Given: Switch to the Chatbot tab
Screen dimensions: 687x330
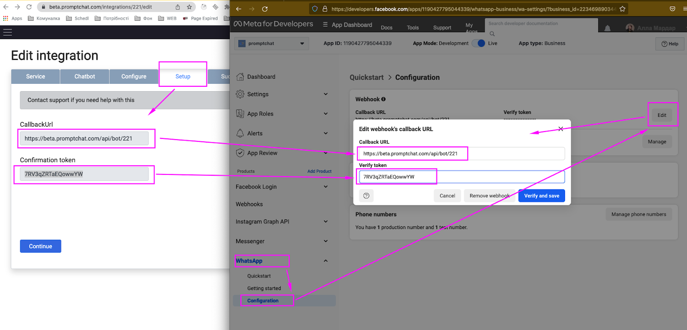Looking at the screenshot, I should point(85,76).
